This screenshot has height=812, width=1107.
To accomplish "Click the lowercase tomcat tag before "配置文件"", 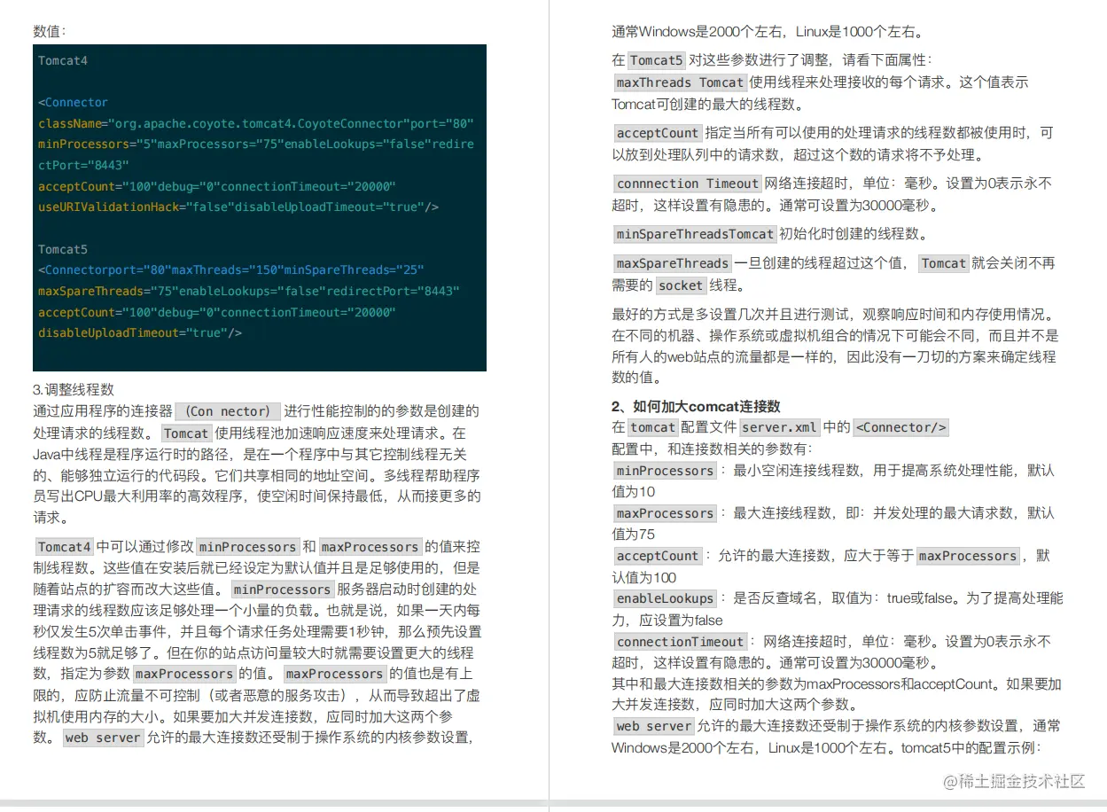I will tap(653, 427).
